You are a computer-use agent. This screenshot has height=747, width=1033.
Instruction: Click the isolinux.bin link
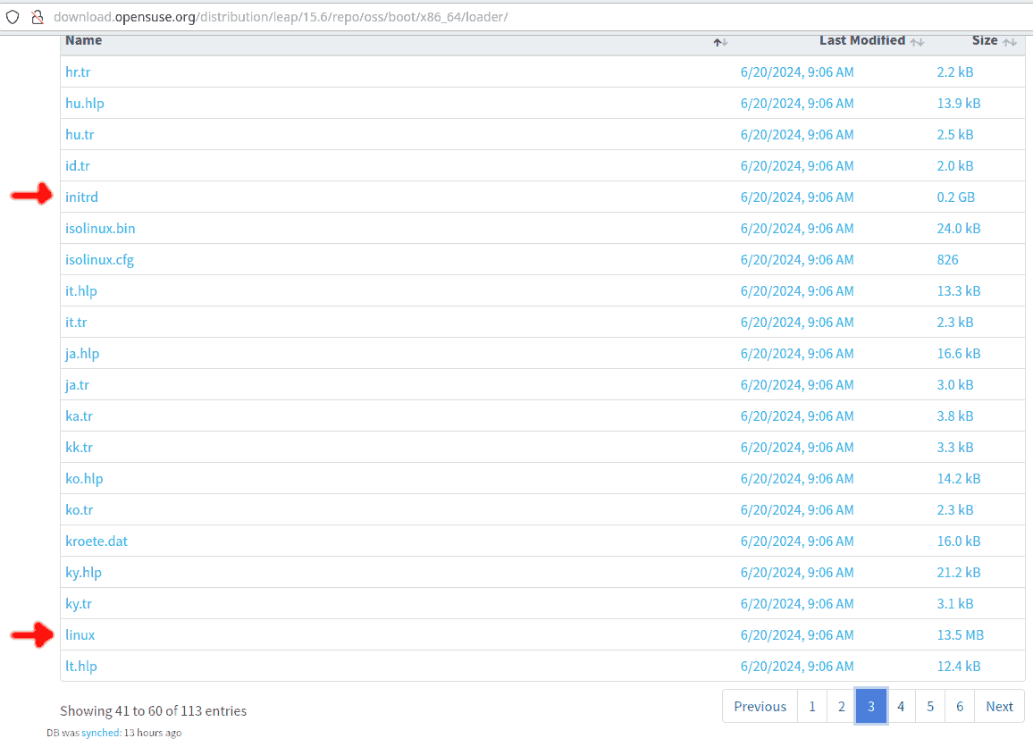(x=100, y=228)
